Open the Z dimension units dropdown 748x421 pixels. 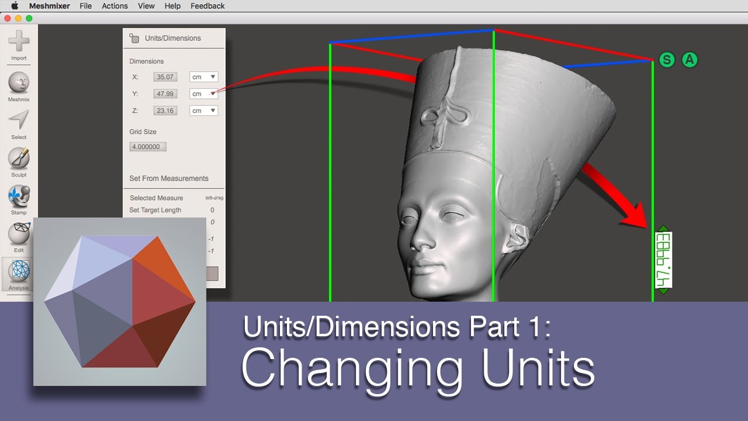coord(204,111)
